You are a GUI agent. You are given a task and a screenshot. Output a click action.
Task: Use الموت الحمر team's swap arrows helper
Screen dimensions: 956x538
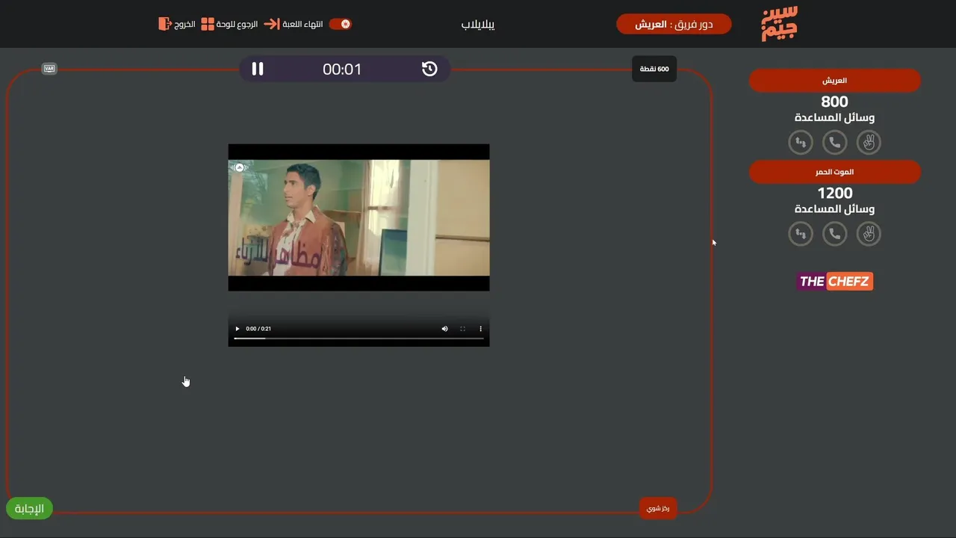pos(801,234)
